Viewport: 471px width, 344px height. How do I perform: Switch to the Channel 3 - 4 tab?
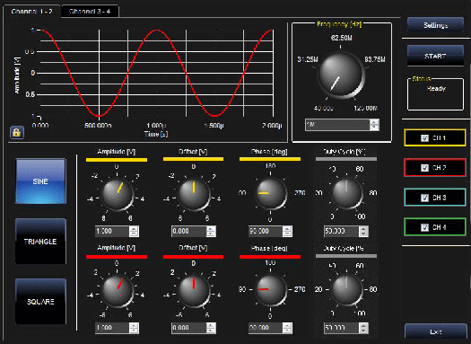(x=90, y=12)
